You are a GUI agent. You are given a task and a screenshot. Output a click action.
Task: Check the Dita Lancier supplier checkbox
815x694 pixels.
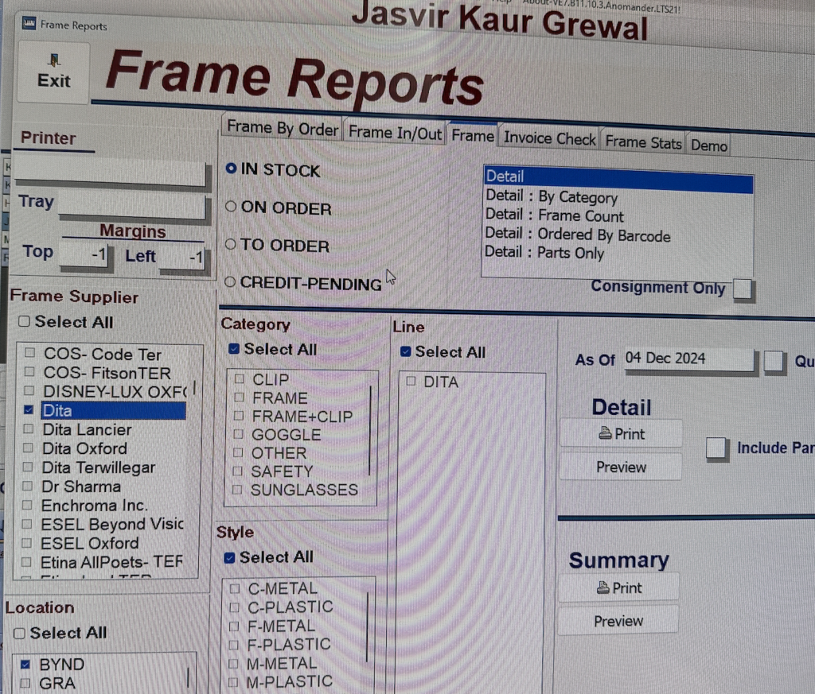pyautogui.click(x=28, y=428)
